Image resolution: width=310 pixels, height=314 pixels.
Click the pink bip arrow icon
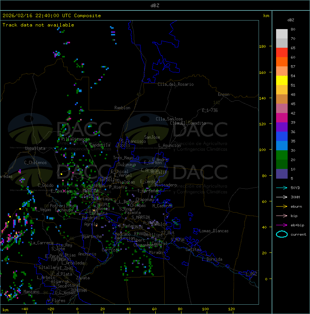point(282,216)
